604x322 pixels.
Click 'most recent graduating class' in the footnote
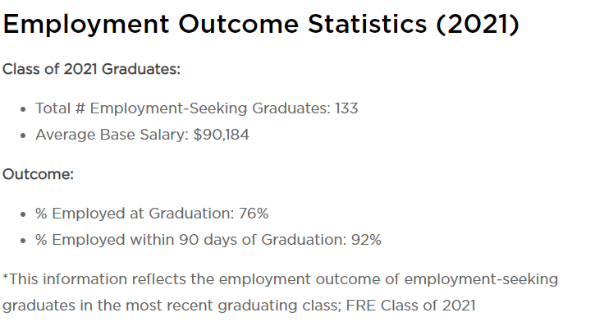[x=233, y=306]
